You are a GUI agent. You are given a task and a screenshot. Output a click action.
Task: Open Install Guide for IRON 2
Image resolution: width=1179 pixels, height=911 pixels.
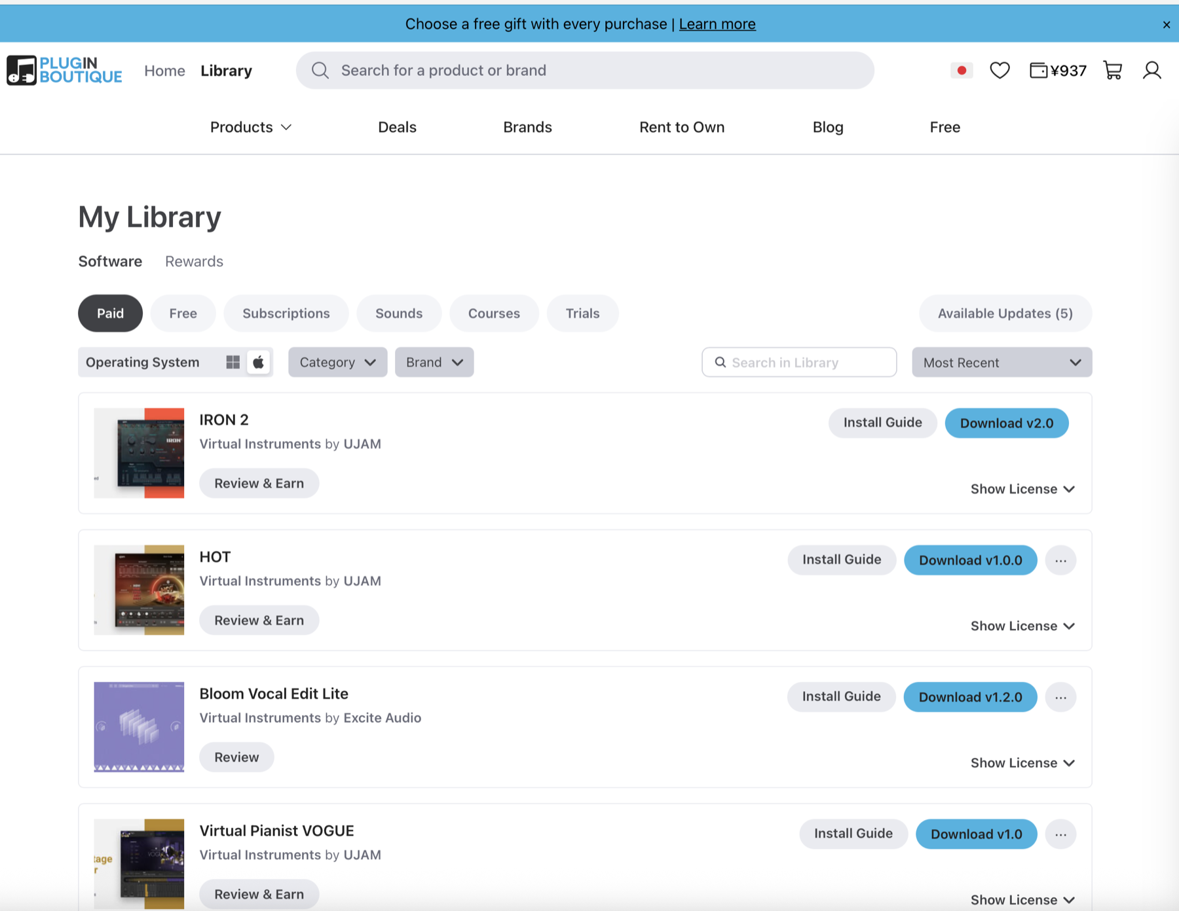point(882,423)
